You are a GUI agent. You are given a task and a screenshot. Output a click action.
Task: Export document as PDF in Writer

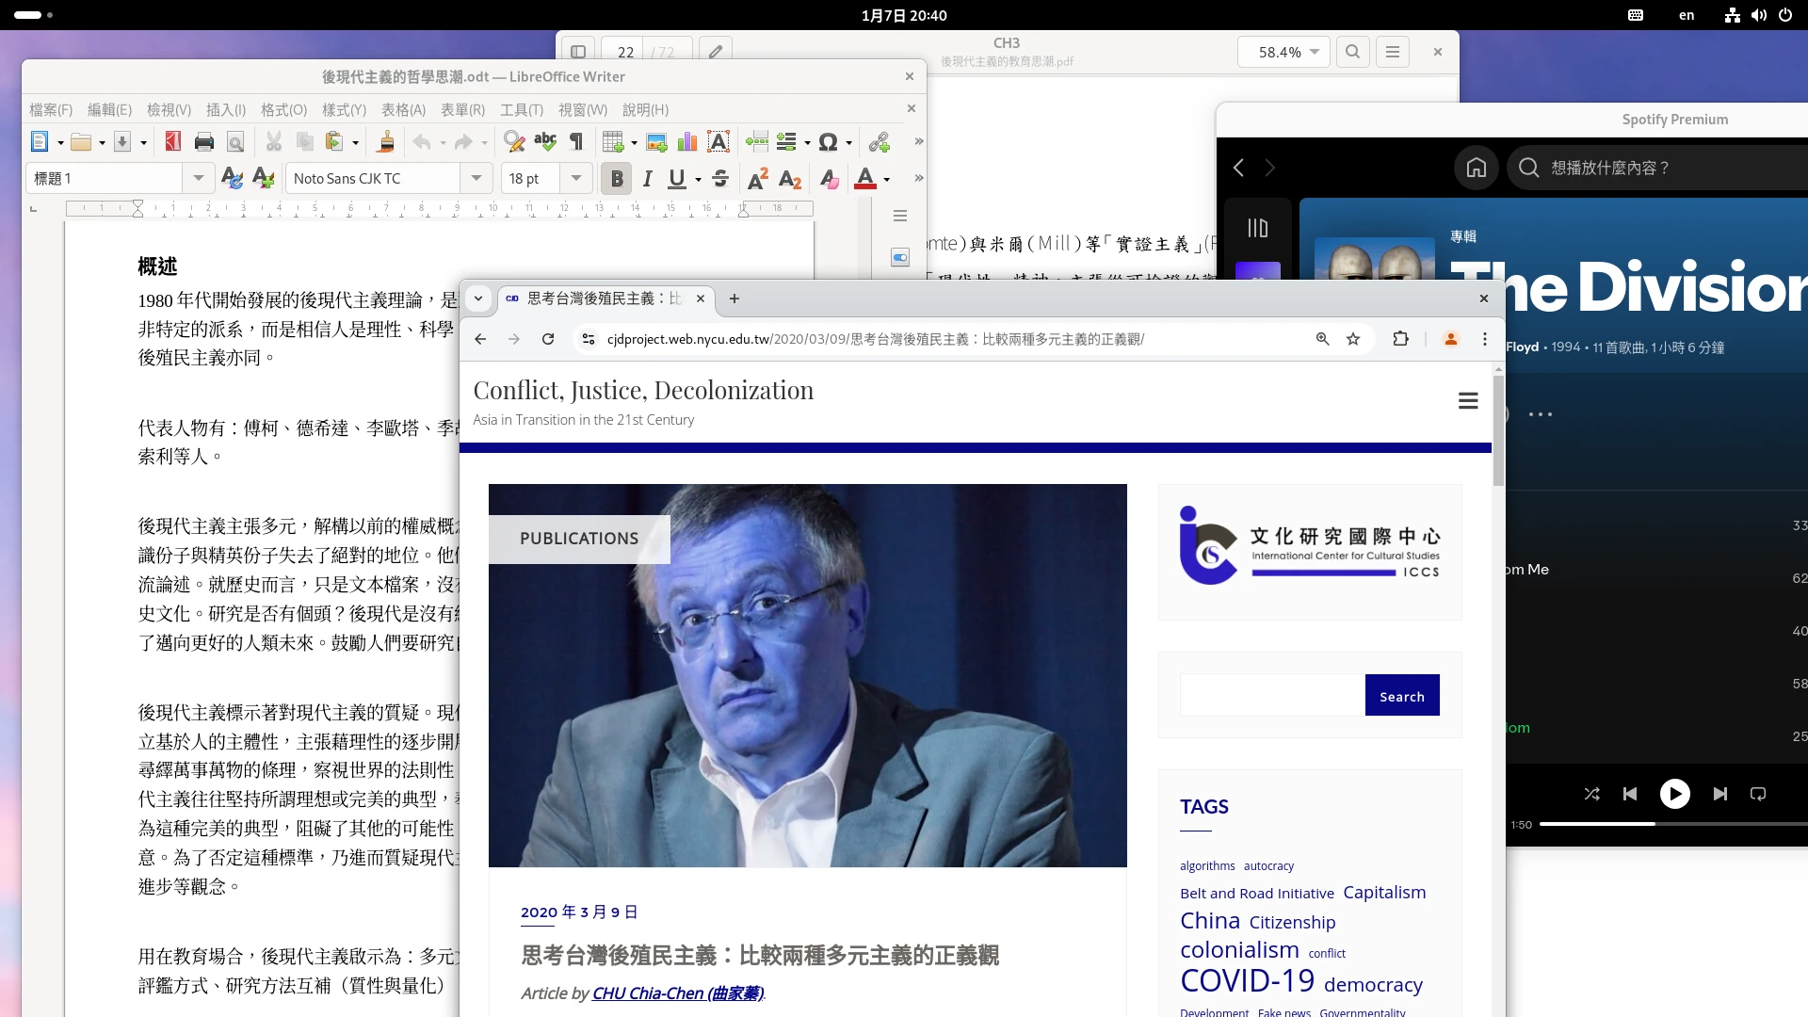coord(172,142)
